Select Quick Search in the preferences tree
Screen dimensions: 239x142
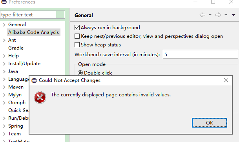(x=18, y=110)
